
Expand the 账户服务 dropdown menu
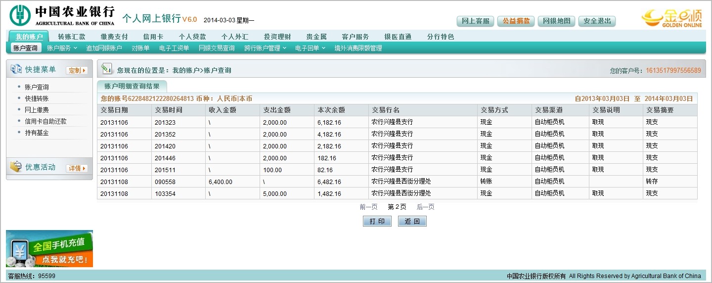pos(62,48)
